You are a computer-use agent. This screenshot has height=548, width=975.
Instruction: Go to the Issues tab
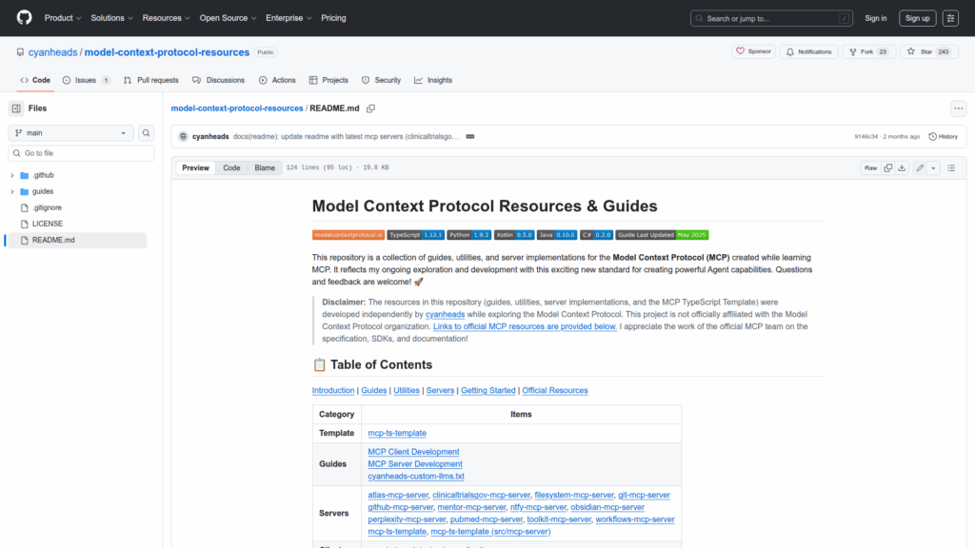tap(86, 80)
